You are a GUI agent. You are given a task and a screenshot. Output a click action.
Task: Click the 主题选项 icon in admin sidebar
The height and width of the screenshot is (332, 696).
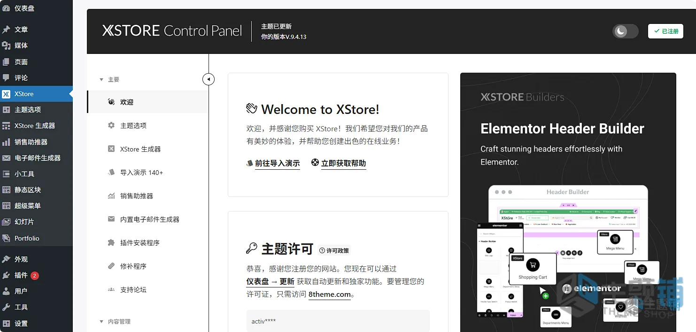point(6,110)
